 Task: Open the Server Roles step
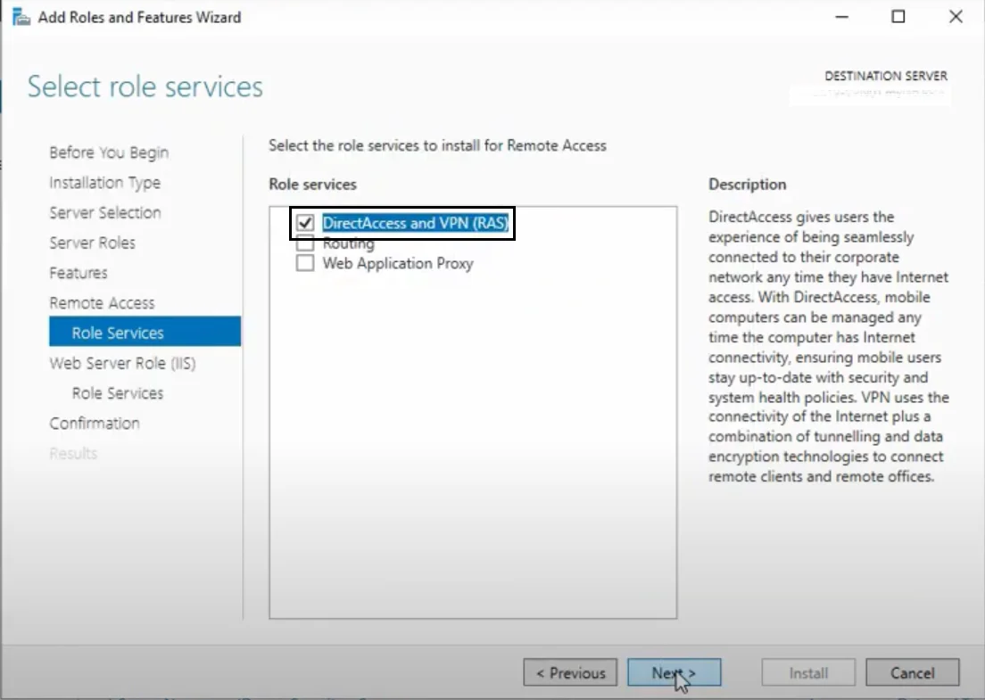click(x=92, y=243)
